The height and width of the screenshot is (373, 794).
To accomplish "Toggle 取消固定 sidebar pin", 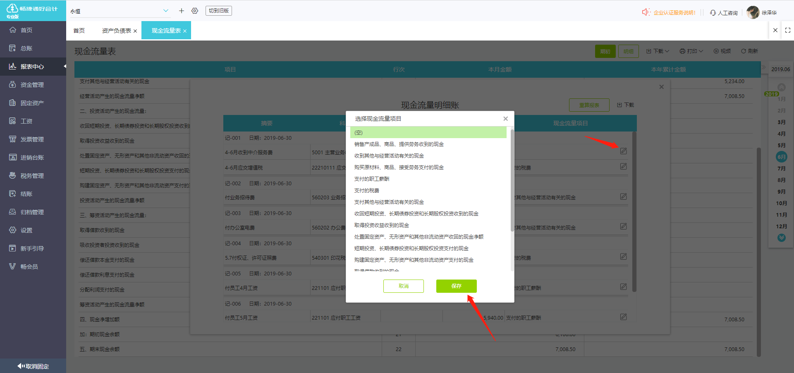I will 33,366.
